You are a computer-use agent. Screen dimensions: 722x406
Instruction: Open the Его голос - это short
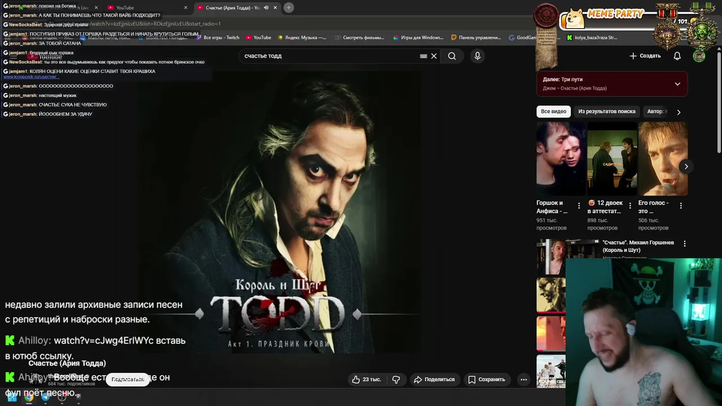[x=663, y=158]
